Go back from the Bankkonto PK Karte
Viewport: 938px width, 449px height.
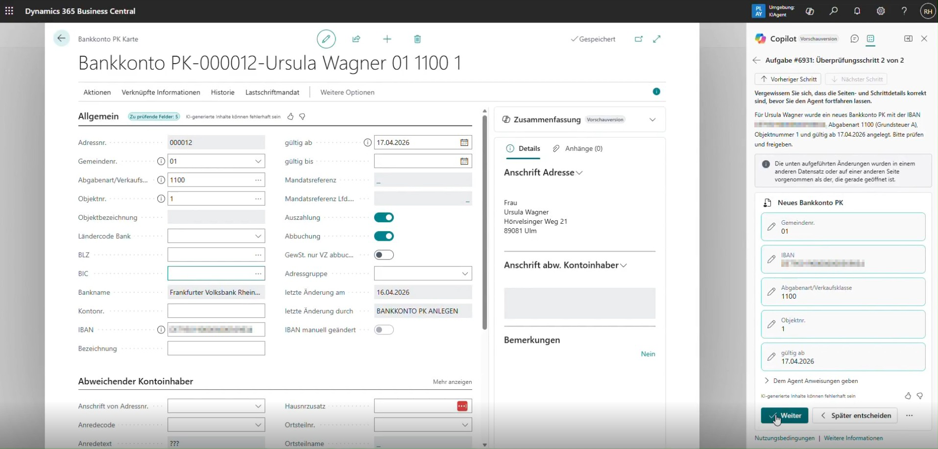click(61, 39)
